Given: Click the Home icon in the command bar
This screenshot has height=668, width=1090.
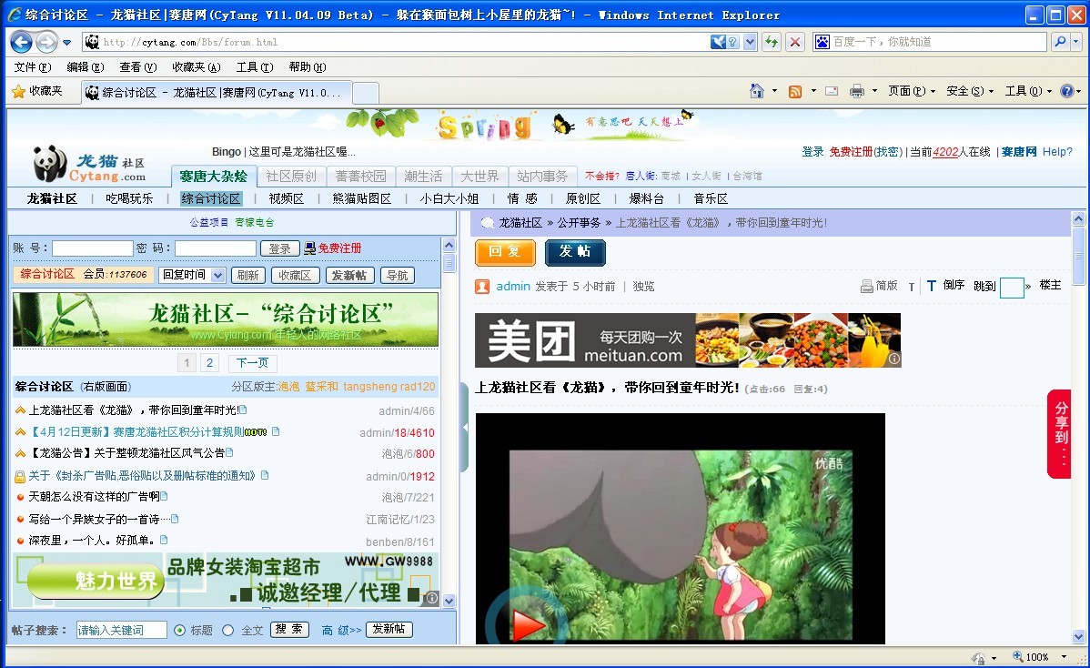Looking at the screenshot, I should 756,91.
